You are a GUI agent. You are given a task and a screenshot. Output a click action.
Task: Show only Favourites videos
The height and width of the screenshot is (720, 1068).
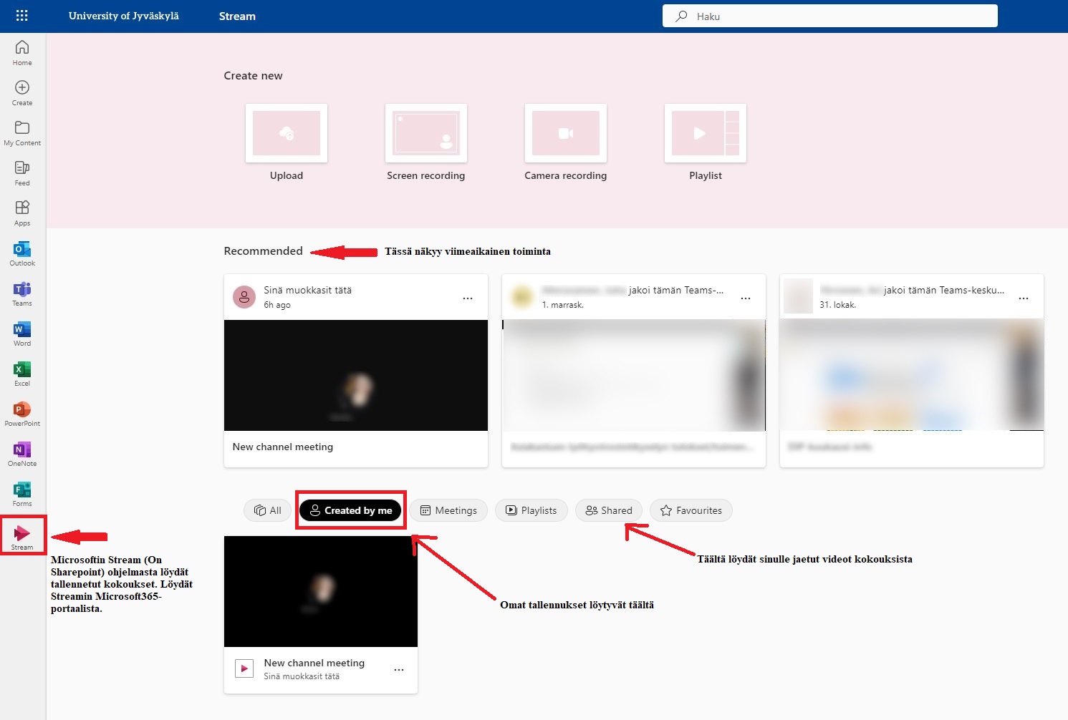(691, 510)
